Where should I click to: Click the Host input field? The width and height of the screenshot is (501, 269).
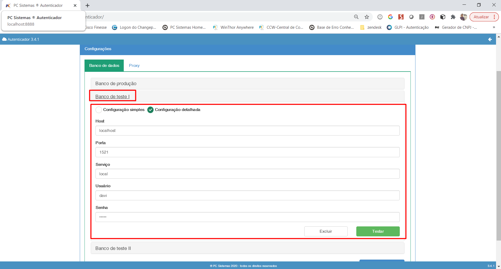click(x=247, y=131)
